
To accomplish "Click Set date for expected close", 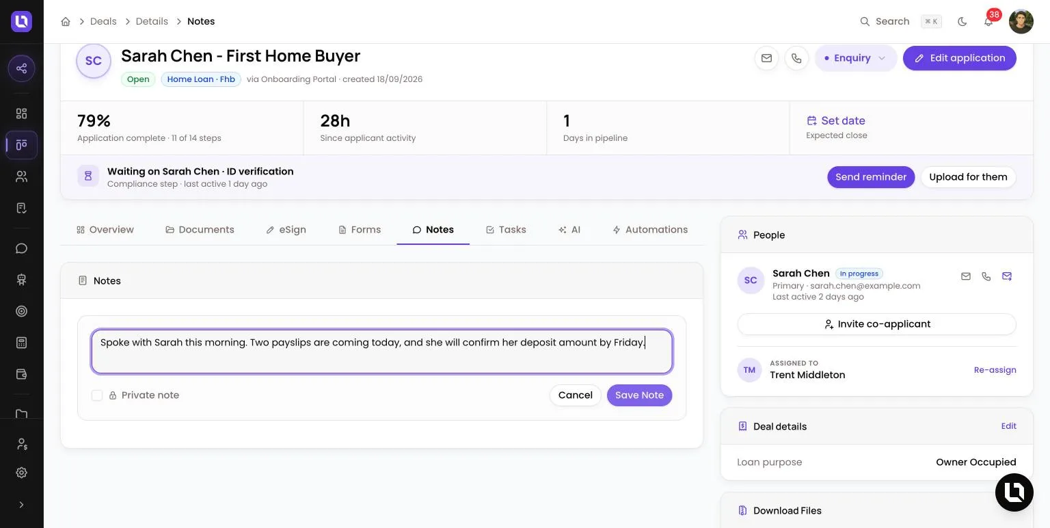I will coord(836,120).
